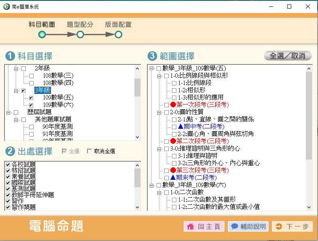Select the 108數學(四) tree item
318x241 pixels.
point(58,83)
